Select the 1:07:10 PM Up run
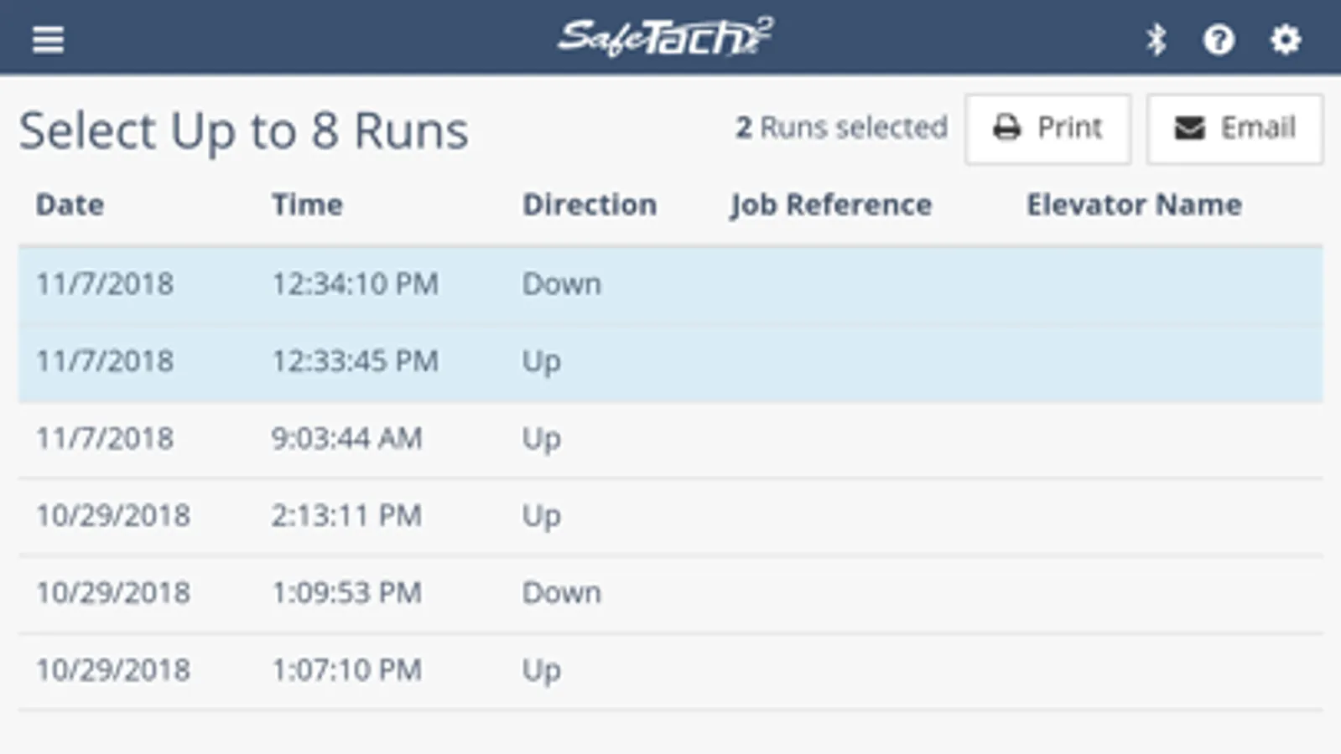Screen dimensions: 1341x754 (669, 669)
